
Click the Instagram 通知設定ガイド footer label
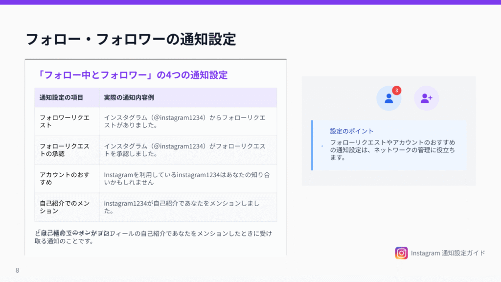[x=448, y=253]
